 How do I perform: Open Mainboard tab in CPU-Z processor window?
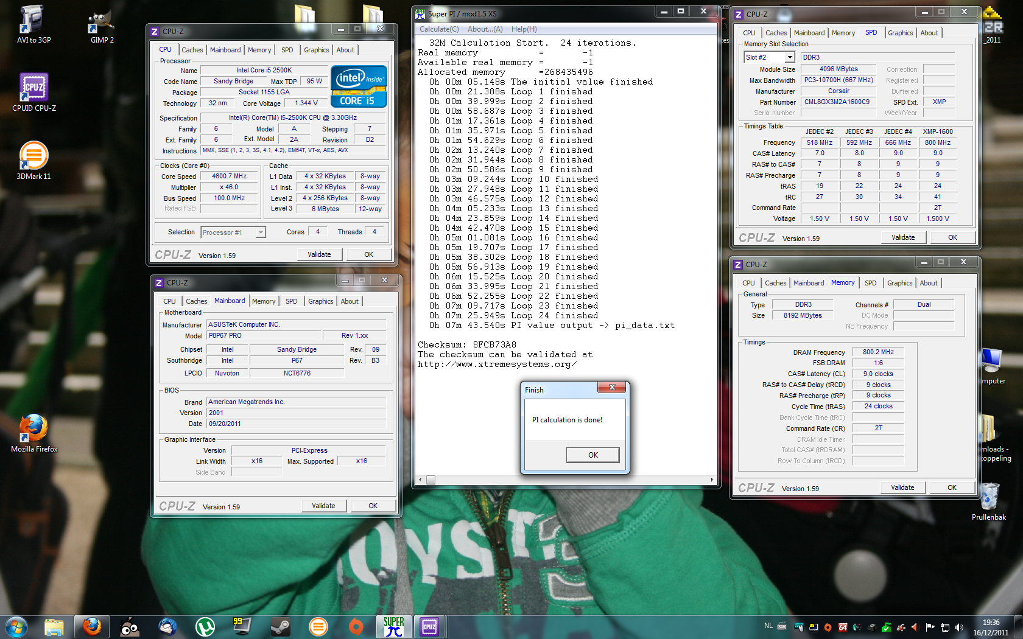[x=225, y=50]
